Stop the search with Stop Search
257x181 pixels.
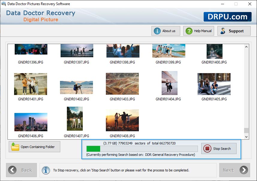[219, 149]
